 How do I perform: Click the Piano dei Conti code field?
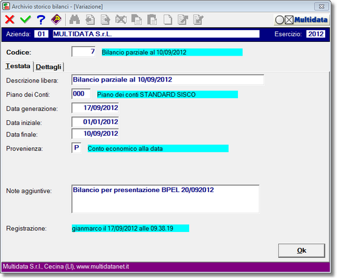point(81,94)
